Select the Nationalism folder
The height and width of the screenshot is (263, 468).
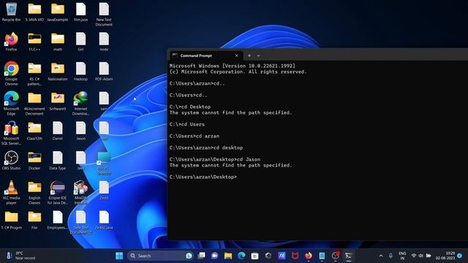coord(58,72)
